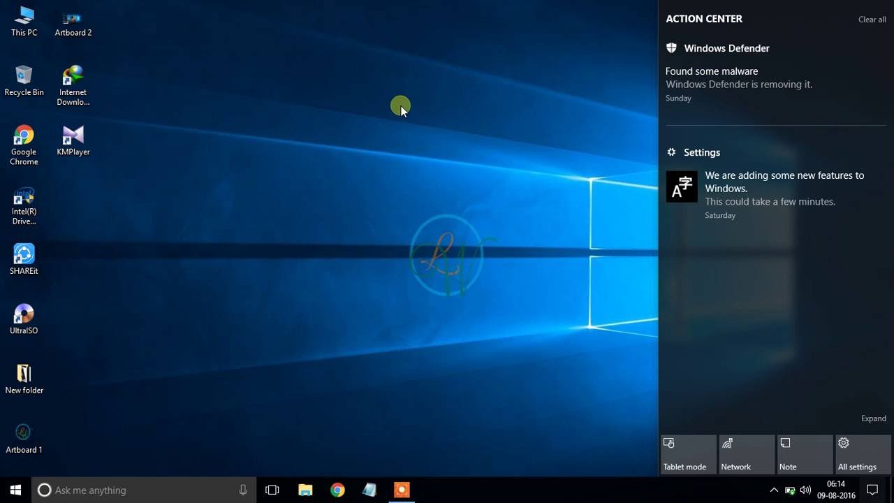Click Ask me anything search box
Image resolution: width=894 pixels, height=503 pixels.
142,490
